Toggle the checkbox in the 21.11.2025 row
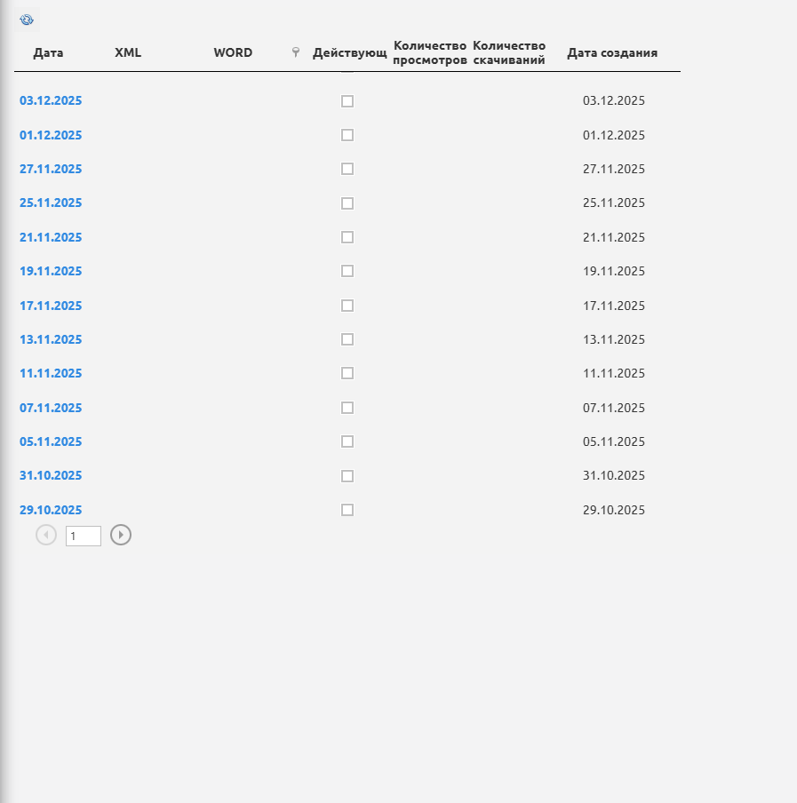The height and width of the screenshot is (803, 797). tap(347, 238)
